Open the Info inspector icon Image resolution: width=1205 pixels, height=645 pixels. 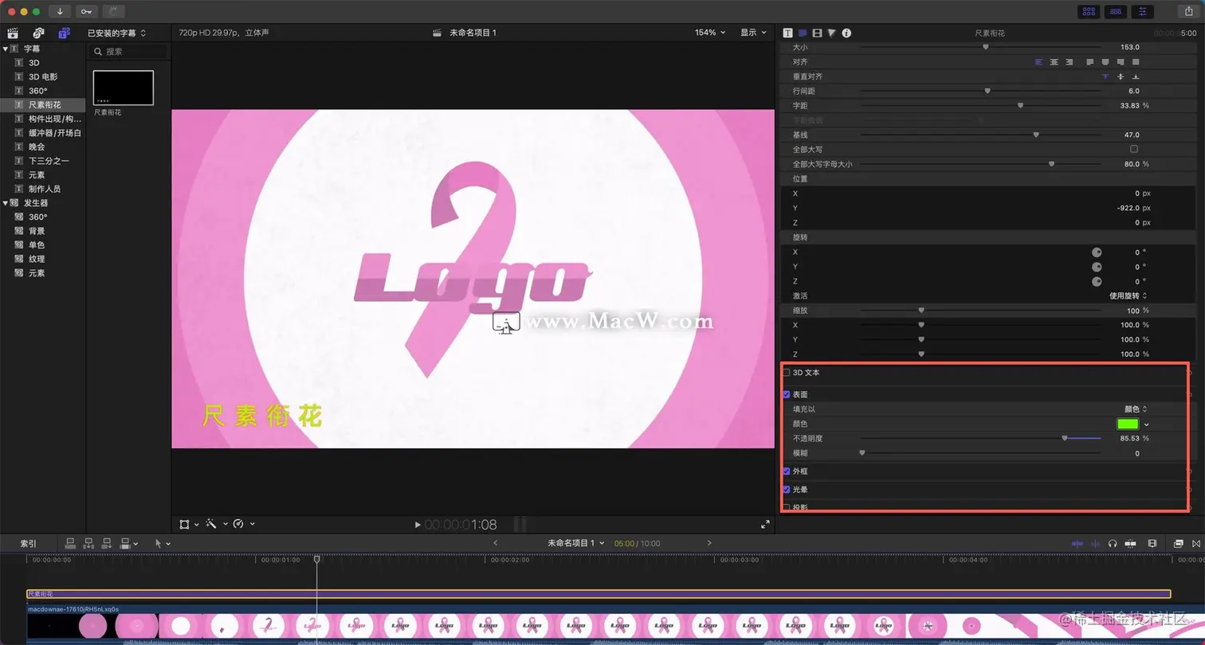pos(846,33)
